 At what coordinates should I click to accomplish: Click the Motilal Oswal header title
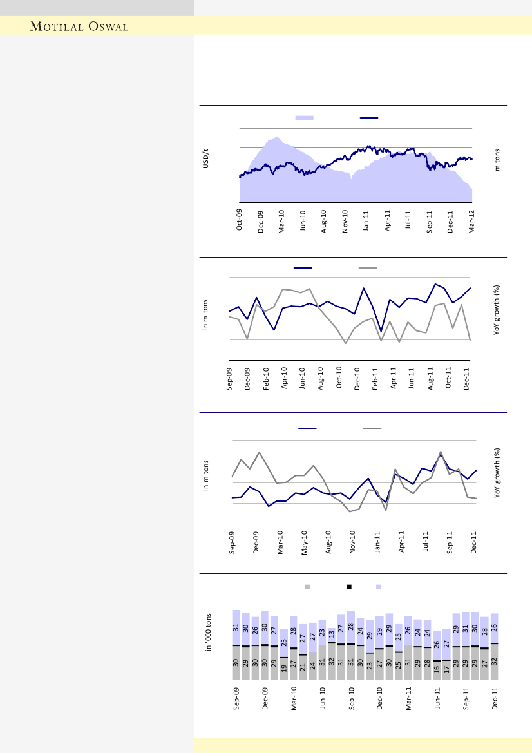(x=81, y=27)
